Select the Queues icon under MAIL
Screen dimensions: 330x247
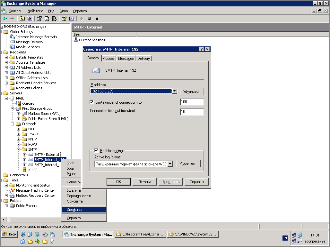click(x=19, y=103)
